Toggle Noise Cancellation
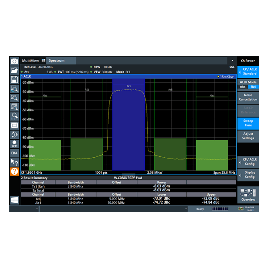This screenshot has width=268, height=268. pyautogui.click(x=248, y=97)
